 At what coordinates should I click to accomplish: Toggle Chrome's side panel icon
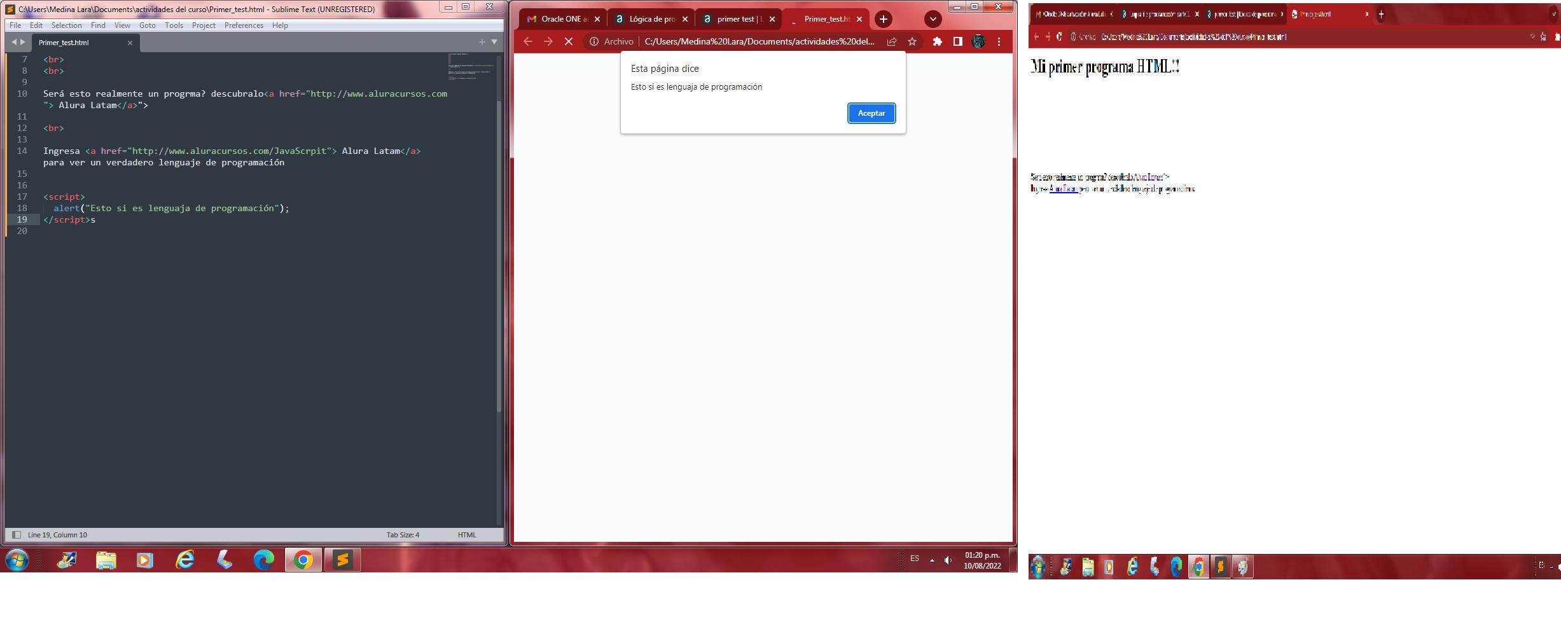click(x=957, y=41)
